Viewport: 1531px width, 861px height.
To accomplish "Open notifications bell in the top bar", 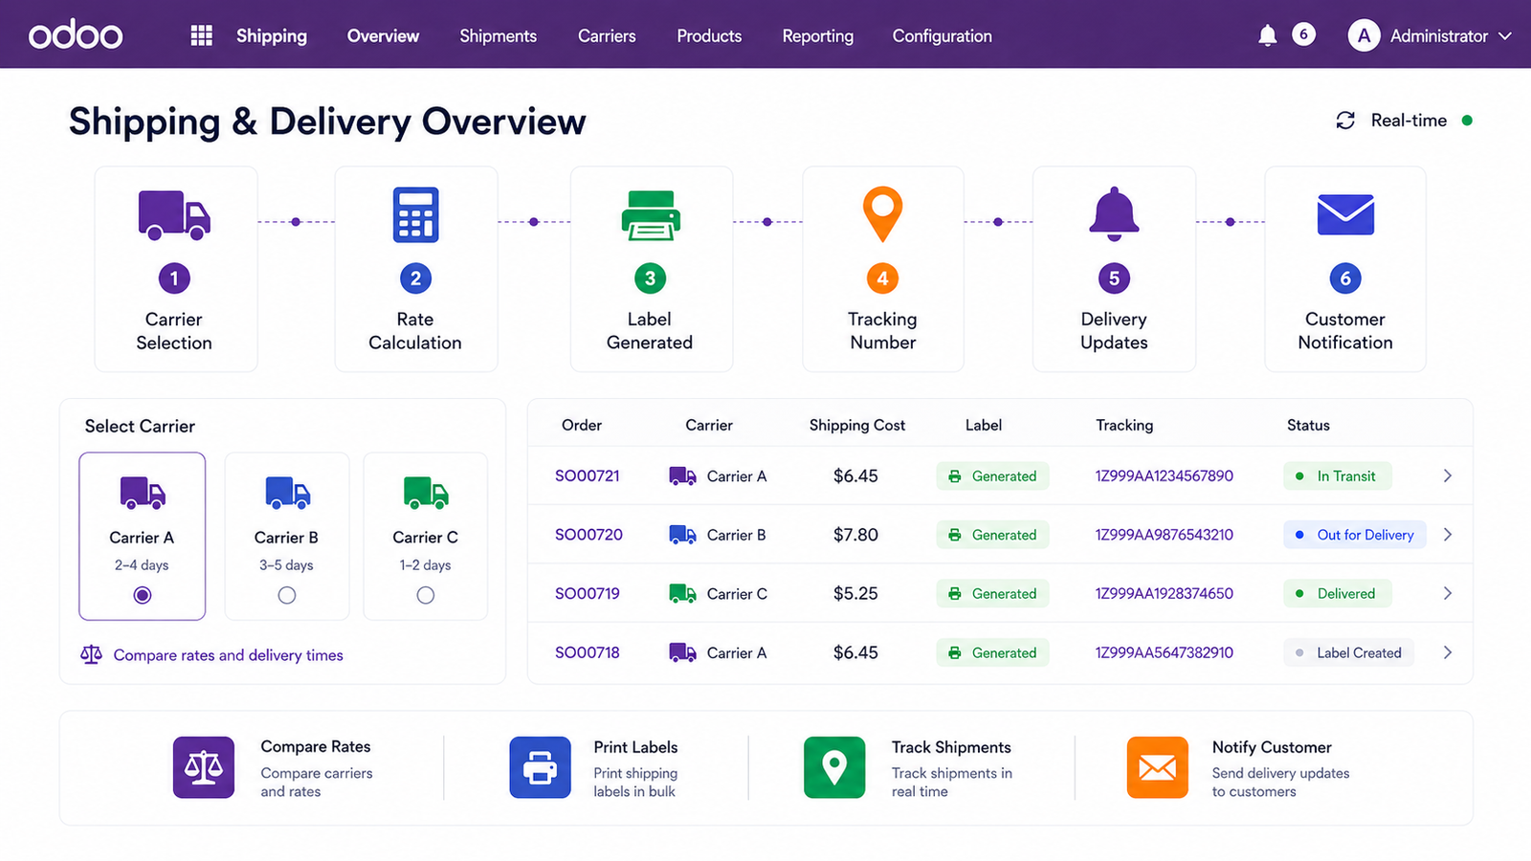I will 1267,35.
